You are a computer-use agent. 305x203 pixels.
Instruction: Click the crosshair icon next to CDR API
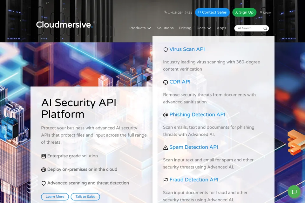click(166, 82)
